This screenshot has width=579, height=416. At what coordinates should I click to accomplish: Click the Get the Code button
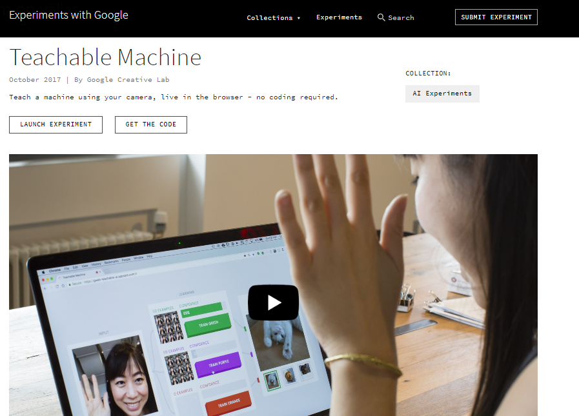coord(150,124)
